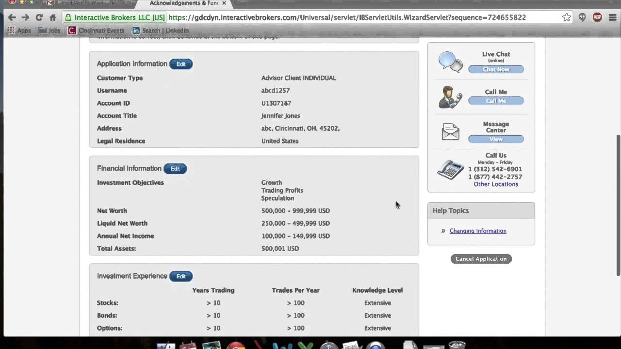The width and height of the screenshot is (621, 349).
Task: Start a chat with Chat Now
Action: (x=496, y=69)
